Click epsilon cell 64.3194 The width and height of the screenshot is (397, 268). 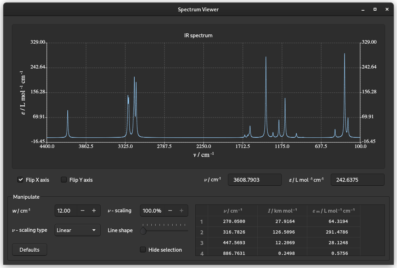coord(334,221)
